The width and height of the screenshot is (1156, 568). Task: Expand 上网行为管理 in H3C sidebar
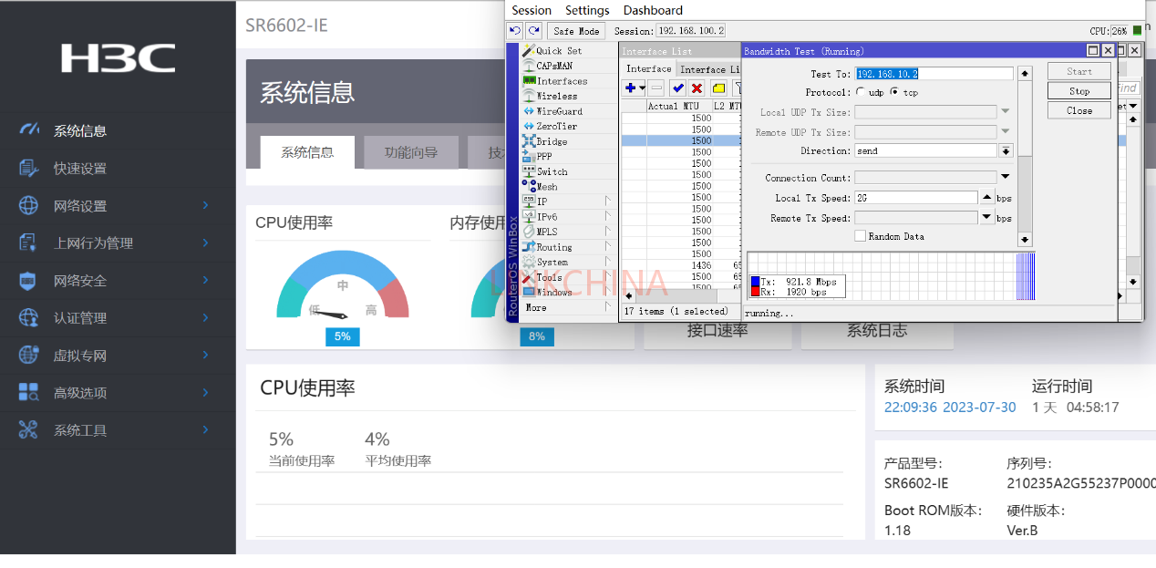(x=205, y=243)
